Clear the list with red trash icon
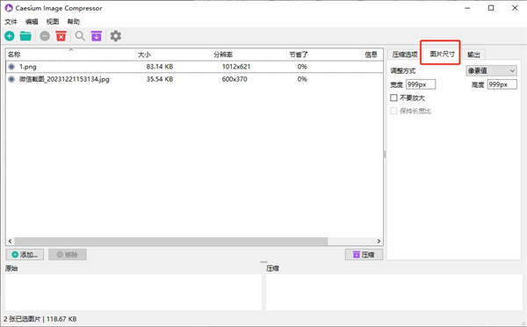The height and width of the screenshot is (327, 527). coord(61,36)
